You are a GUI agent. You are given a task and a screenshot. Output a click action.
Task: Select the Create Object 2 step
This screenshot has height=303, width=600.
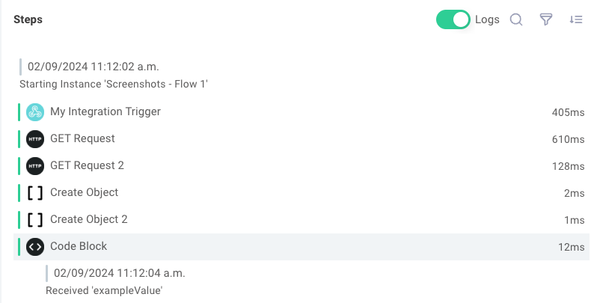(x=301, y=220)
